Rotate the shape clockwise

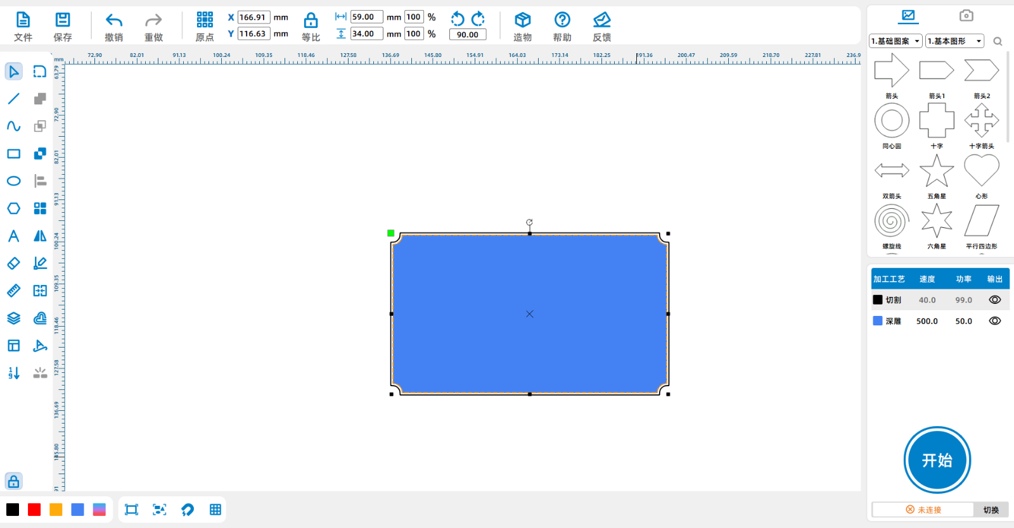coord(478,18)
